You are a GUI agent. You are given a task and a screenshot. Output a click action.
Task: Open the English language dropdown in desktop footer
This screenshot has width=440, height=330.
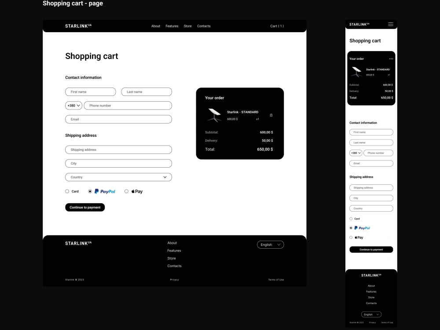270,245
